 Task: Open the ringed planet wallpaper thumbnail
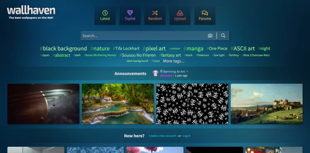43,104
